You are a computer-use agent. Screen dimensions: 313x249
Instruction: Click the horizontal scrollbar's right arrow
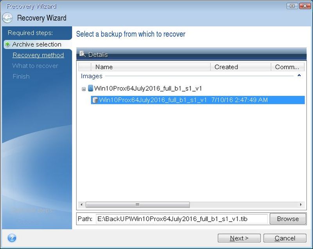point(301,205)
